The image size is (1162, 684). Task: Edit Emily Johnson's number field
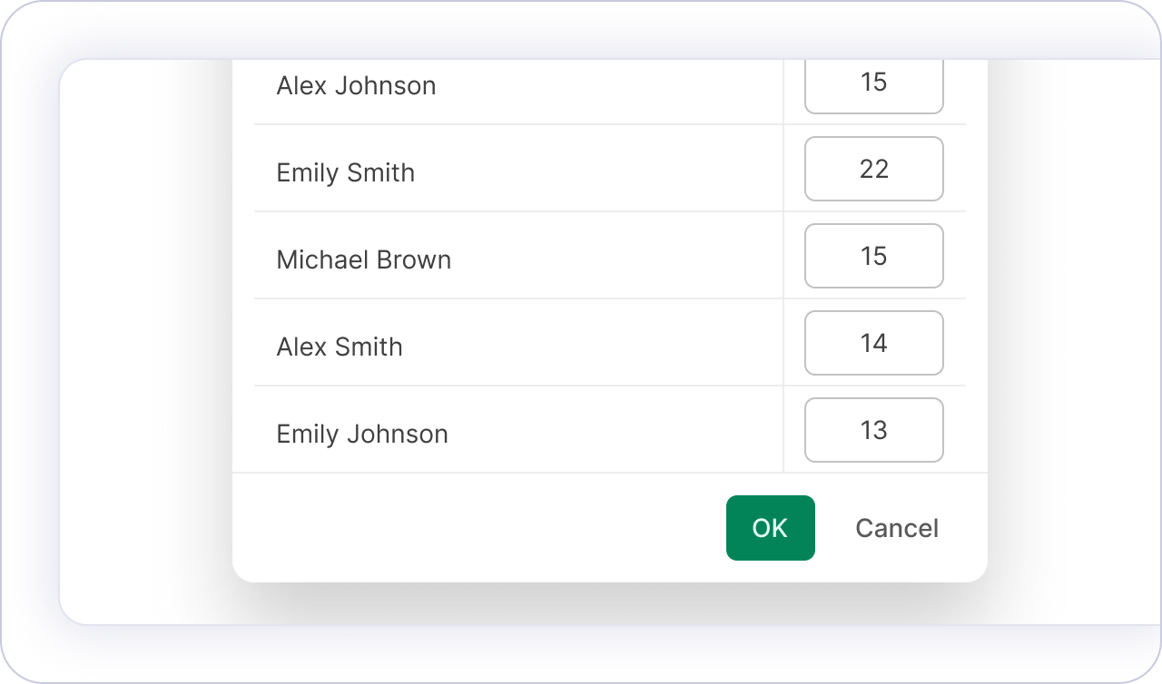click(x=873, y=430)
